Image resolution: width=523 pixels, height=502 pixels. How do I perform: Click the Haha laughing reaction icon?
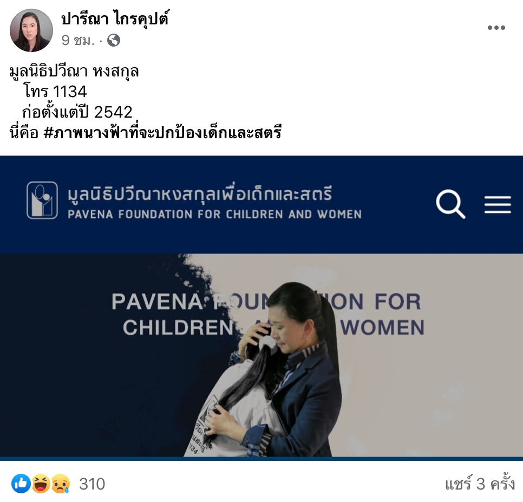41,484
